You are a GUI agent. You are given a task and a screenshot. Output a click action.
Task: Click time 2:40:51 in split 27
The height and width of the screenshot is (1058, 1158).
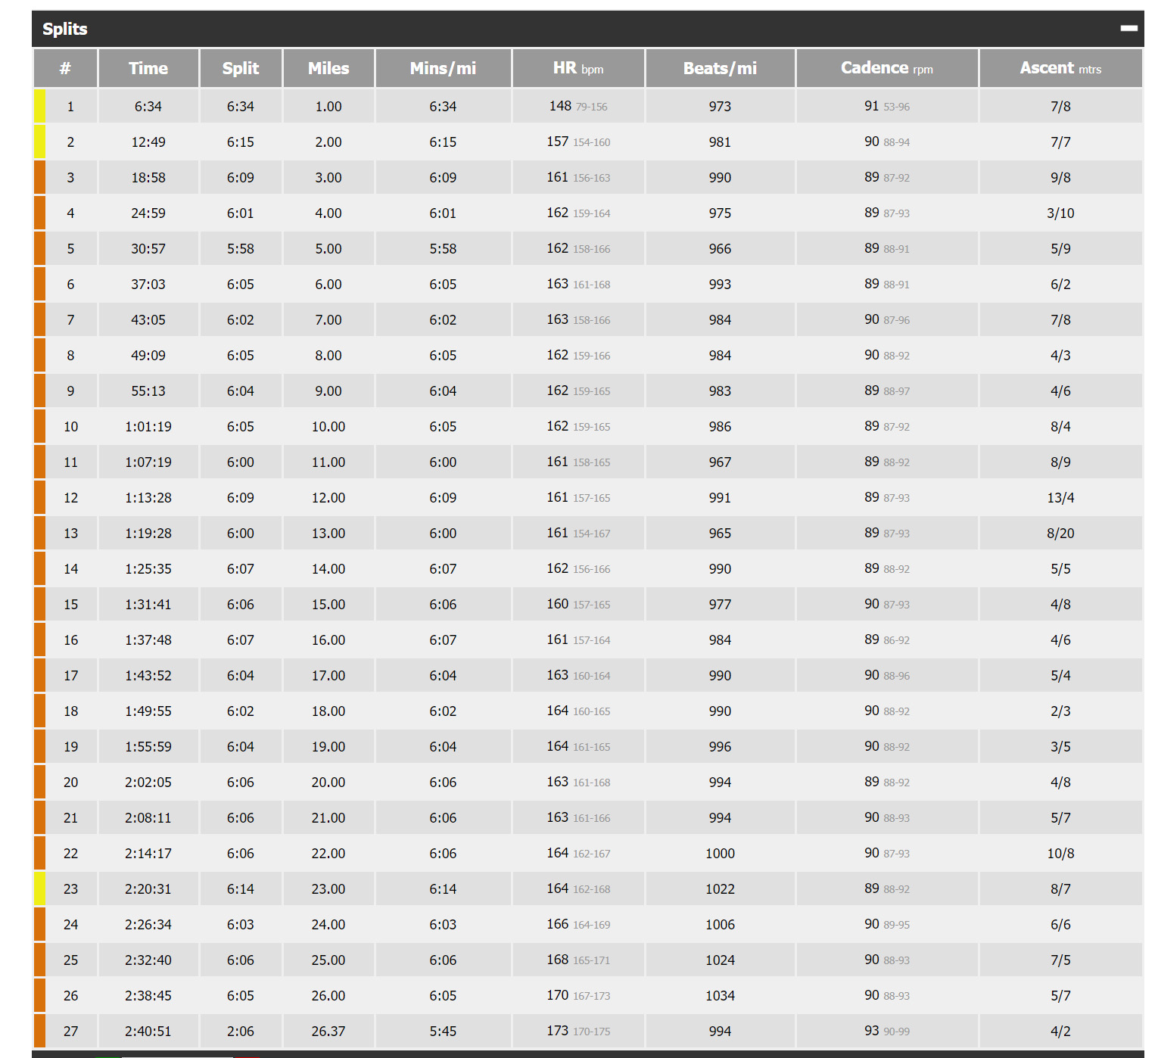(x=148, y=1032)
